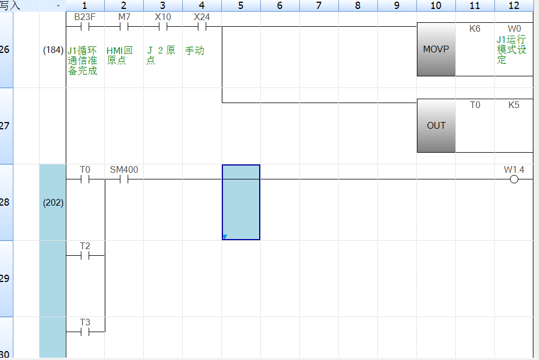Select the X10 contact symbol
539x360 pixels.
(x=163, y=26)
